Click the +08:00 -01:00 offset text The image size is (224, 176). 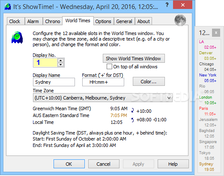152,120
